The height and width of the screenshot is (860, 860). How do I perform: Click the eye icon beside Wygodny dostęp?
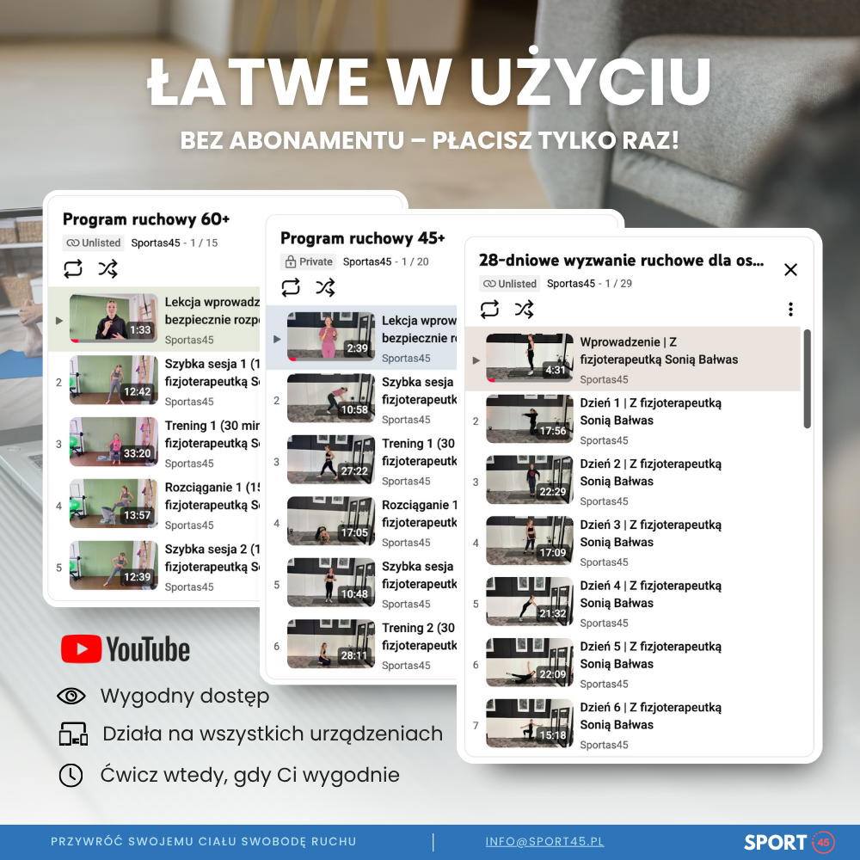pyautogui.click(x=71, y=697)
